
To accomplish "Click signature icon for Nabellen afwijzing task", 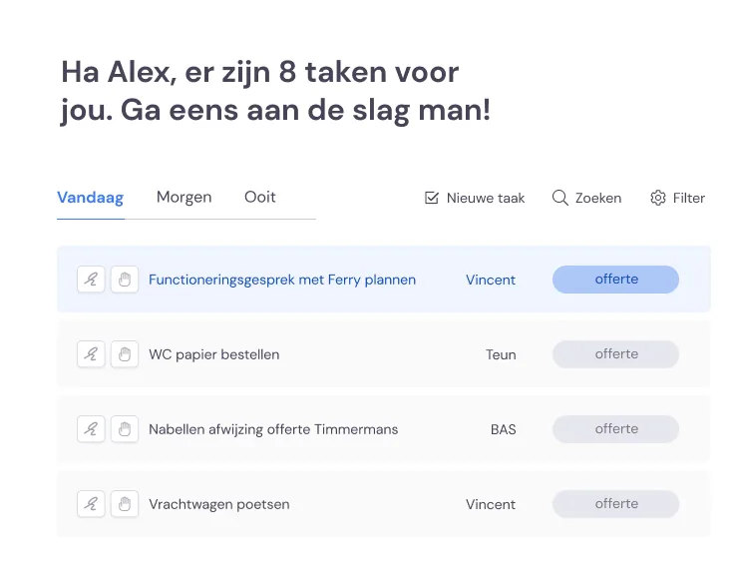I will [91, 429].
